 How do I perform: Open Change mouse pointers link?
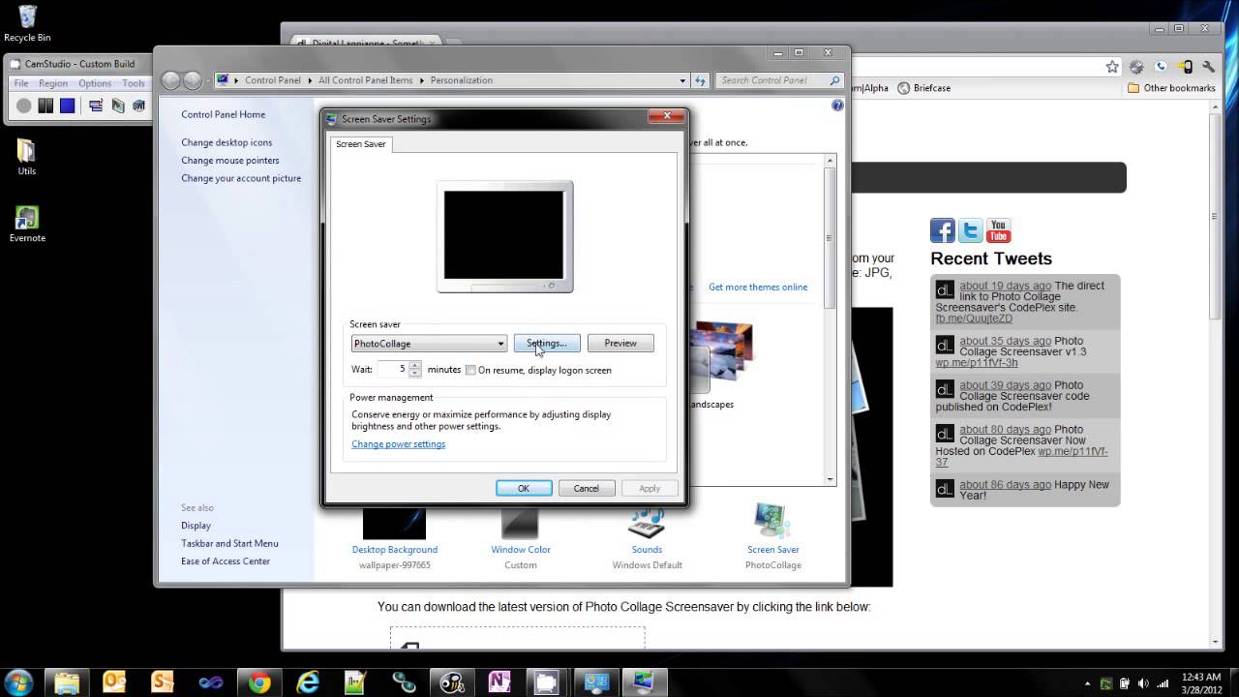[230, 161]
